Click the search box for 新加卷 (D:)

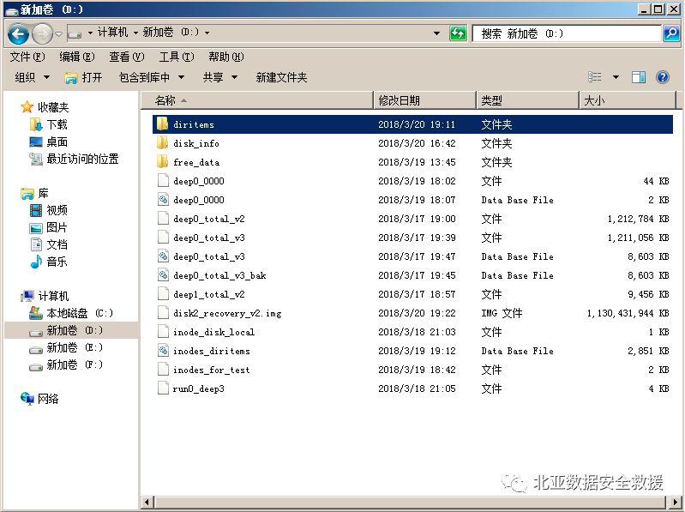tap(567, 33)
